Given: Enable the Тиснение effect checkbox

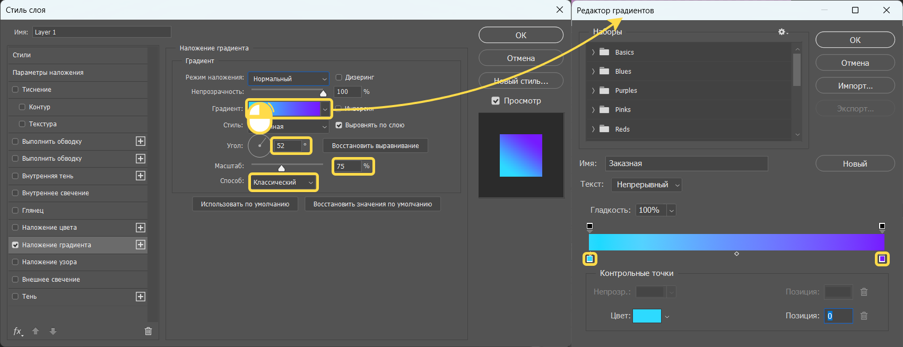Looking at the screenshot, I should (x=15, y=90).
